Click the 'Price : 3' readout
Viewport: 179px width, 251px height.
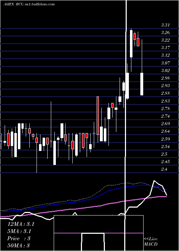pos(19,238)
